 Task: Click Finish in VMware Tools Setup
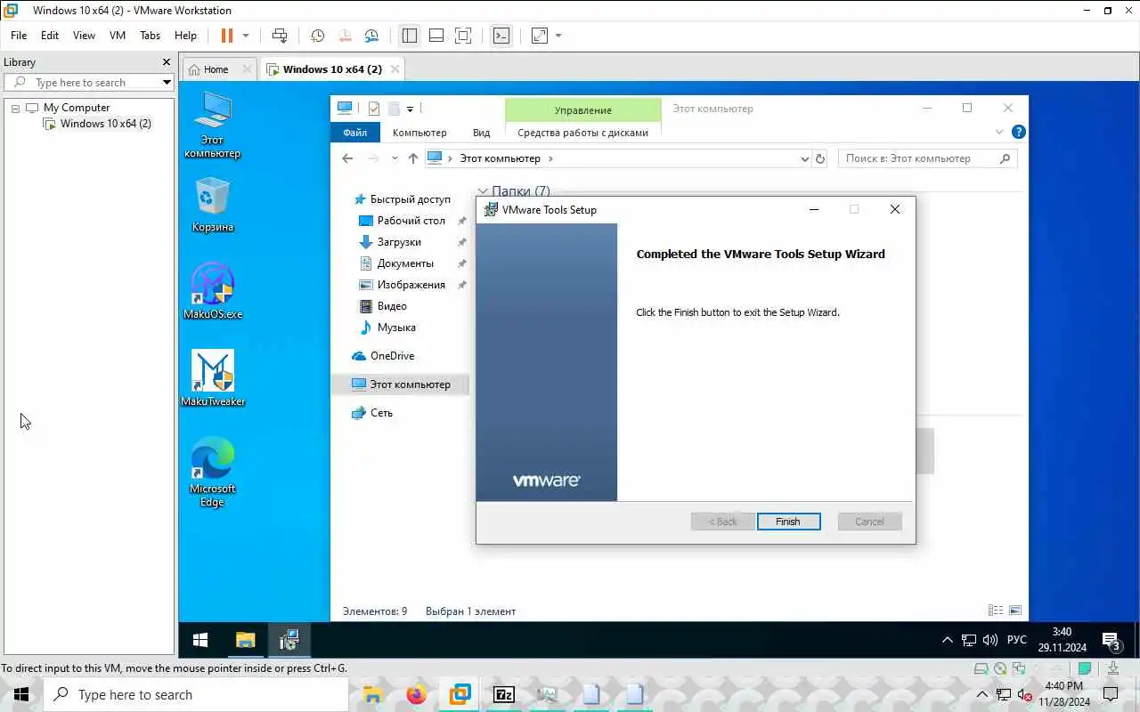tap(788, 522)
